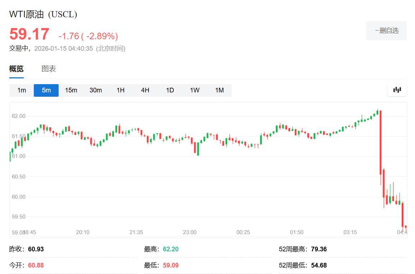Select the 15m timeframe
Screen dimensions: 415x274
click(x=71, y=90)
